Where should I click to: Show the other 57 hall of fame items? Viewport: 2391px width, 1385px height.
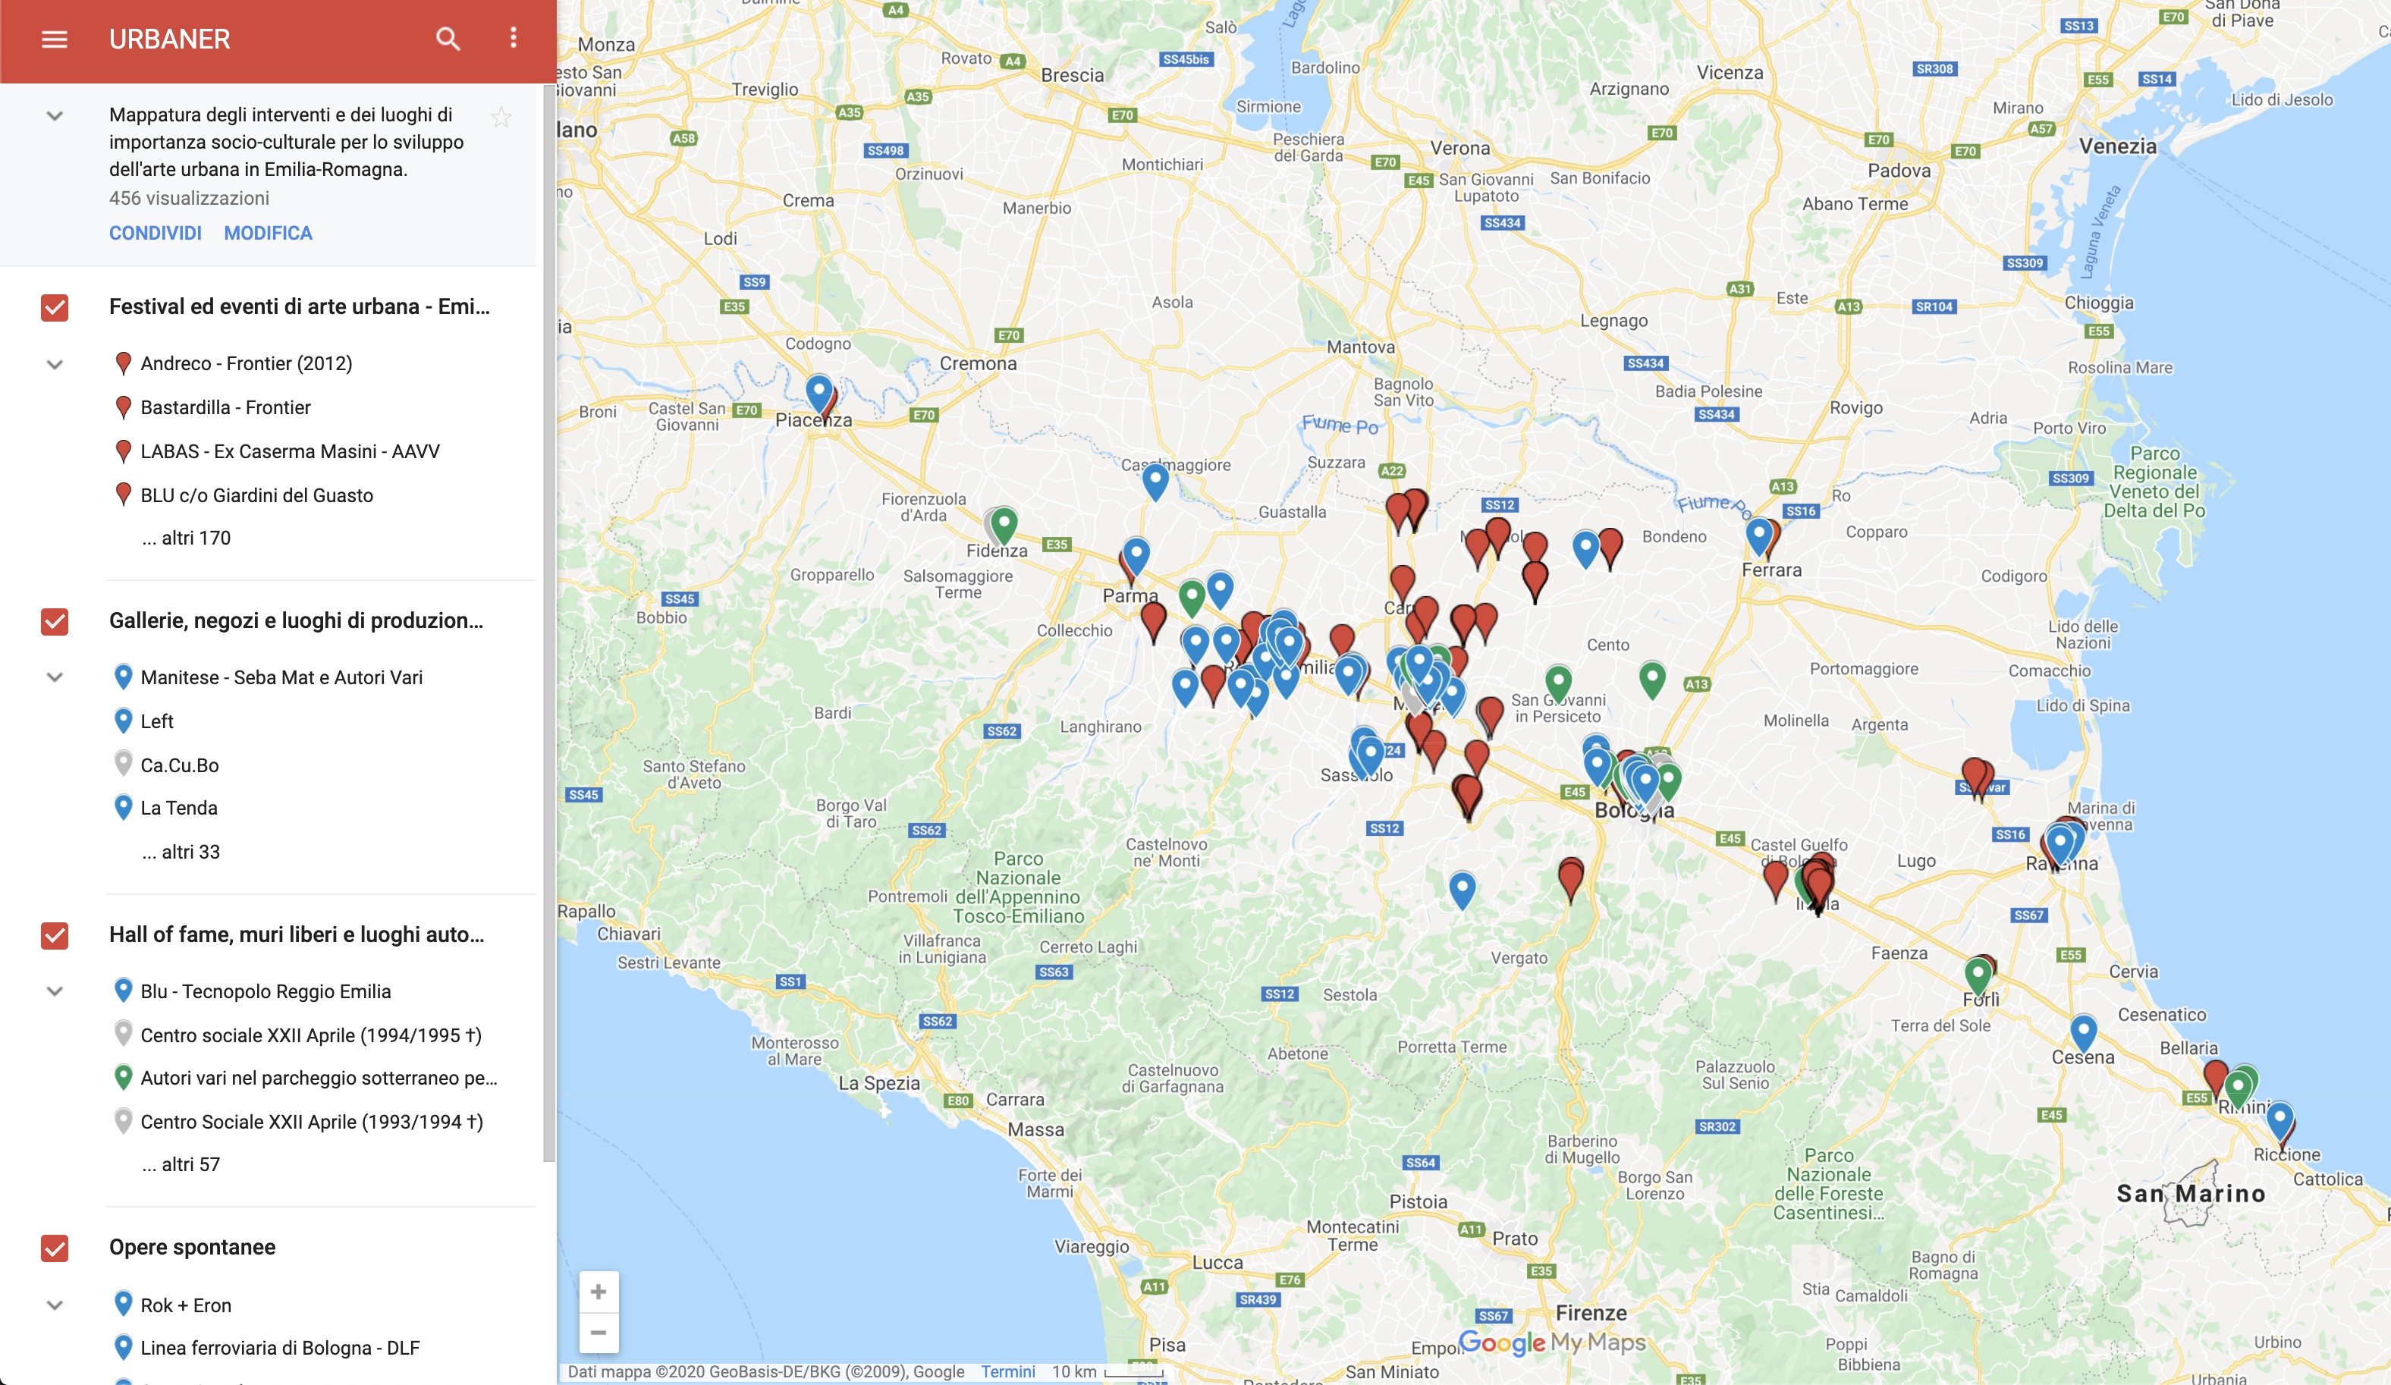tap(181, 1164)
